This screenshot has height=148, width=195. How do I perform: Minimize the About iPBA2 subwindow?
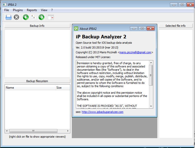click(x=134, y=29)
